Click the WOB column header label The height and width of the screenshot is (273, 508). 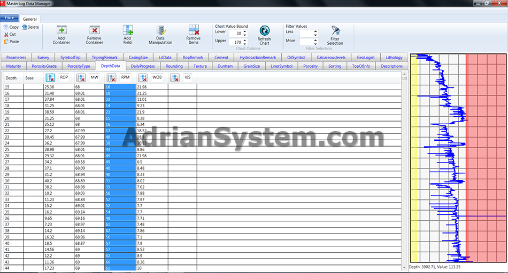tap(157, 77)
